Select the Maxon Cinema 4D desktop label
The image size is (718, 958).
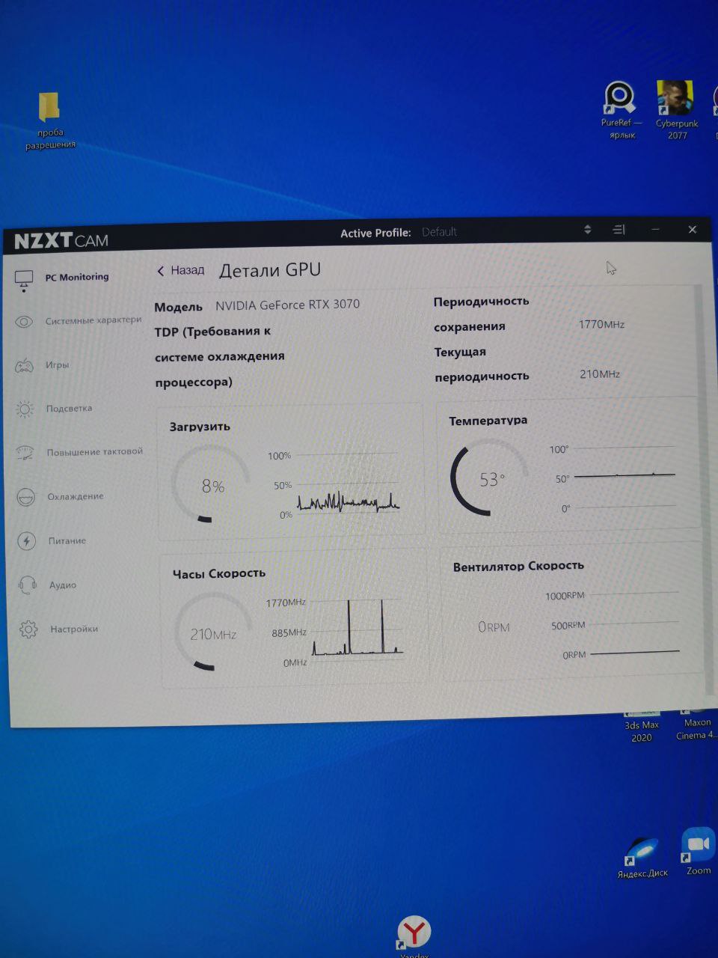[696, 729]
